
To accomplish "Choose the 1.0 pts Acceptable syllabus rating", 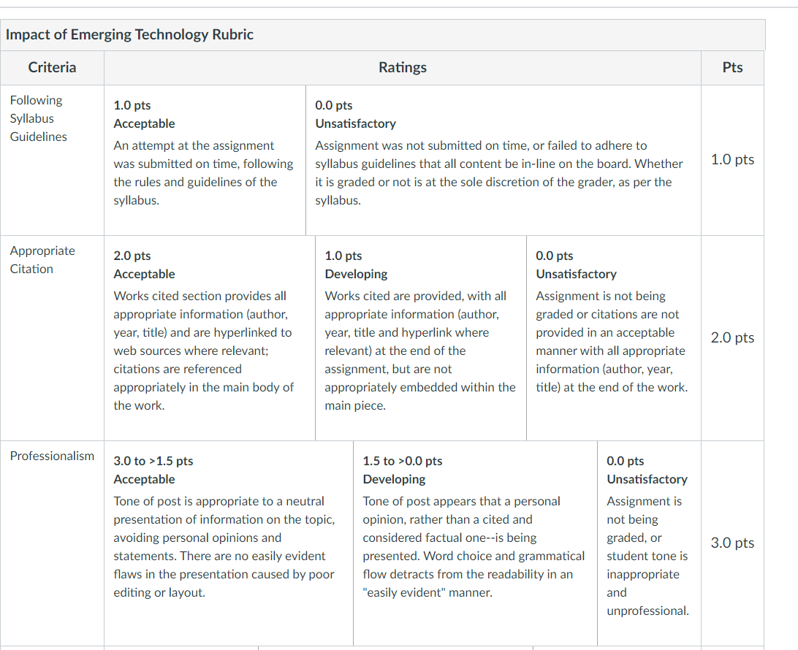I will (205, 160).
